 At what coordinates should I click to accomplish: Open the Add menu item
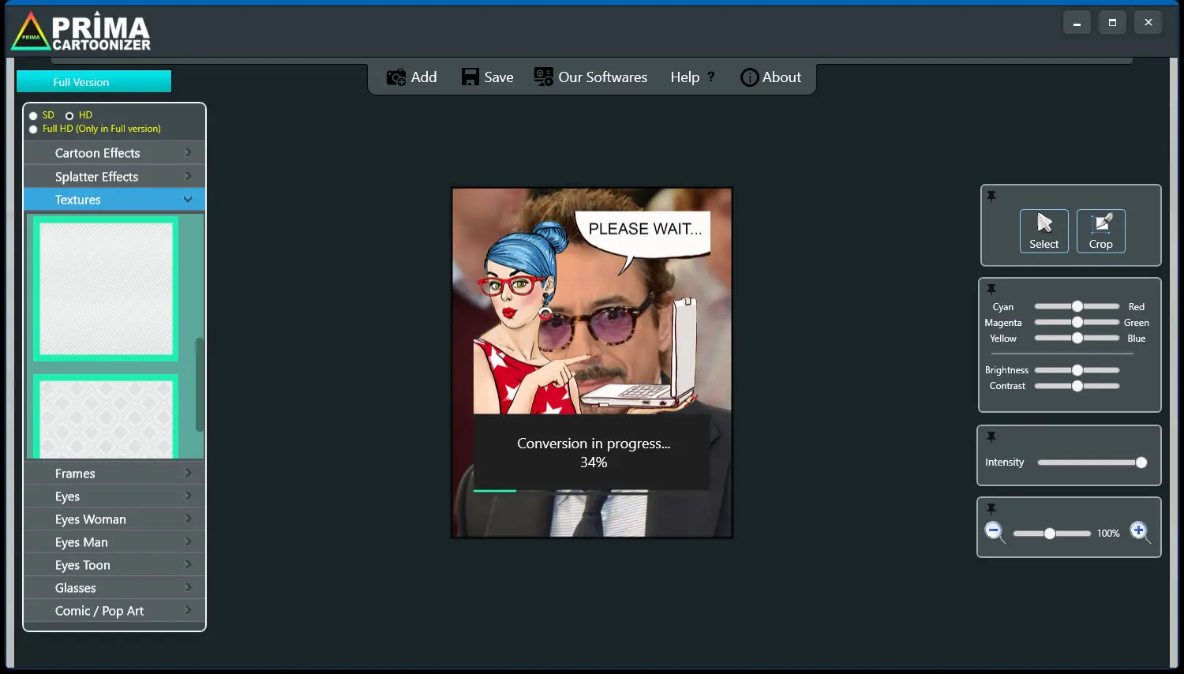411,77
